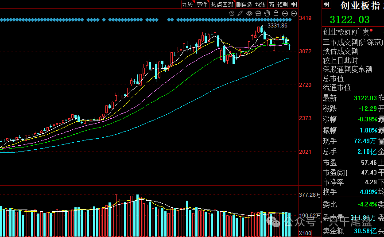Image resolution: width=384 pixels, height=237 pixels.
Task: Click the 377.28万 volume axis label
Action: coord(310,195)
